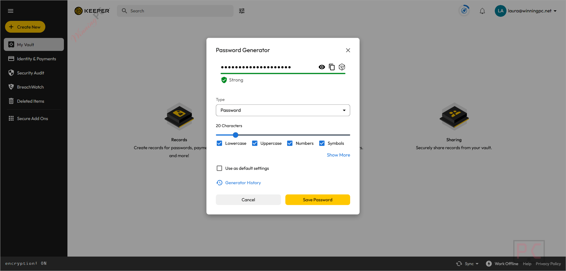
Task: Open notifications bell
Action: pyautogui.click(x=482, y=11)
